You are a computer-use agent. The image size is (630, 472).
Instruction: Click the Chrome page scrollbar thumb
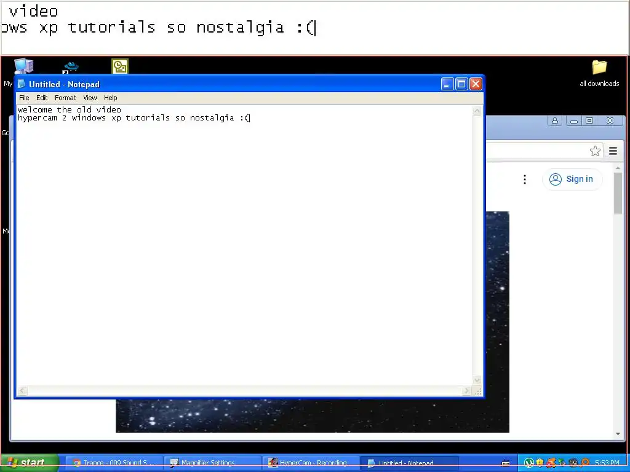618,194
